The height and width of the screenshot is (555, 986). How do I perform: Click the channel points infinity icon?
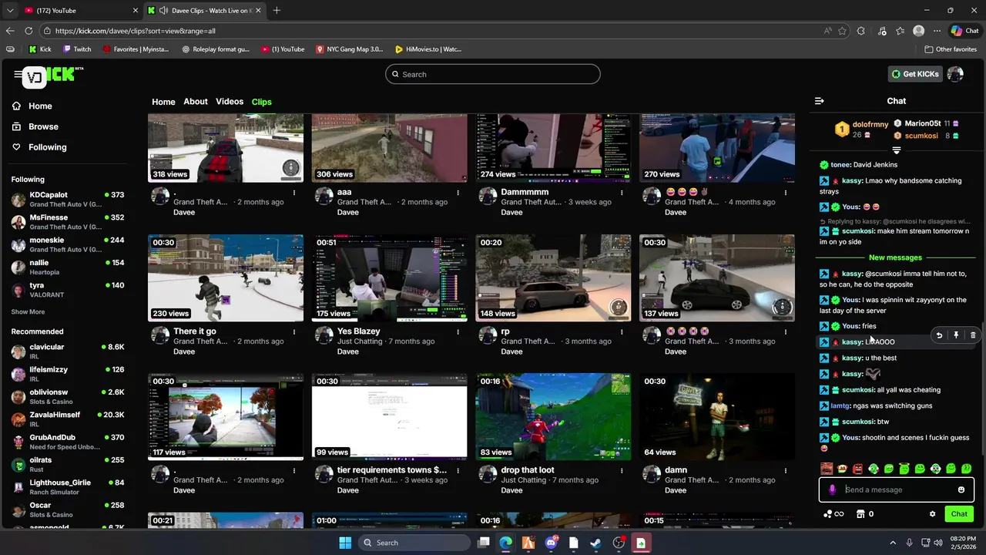[833, 514]
